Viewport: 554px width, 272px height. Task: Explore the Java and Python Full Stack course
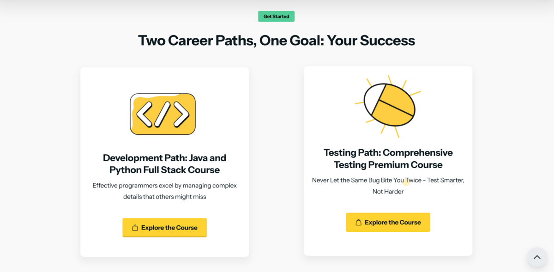[164, 228]
